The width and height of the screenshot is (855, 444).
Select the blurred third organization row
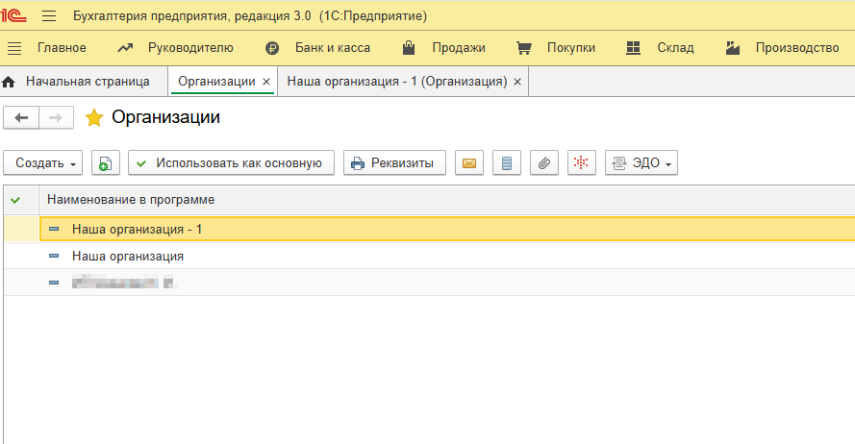pos(430,283)
